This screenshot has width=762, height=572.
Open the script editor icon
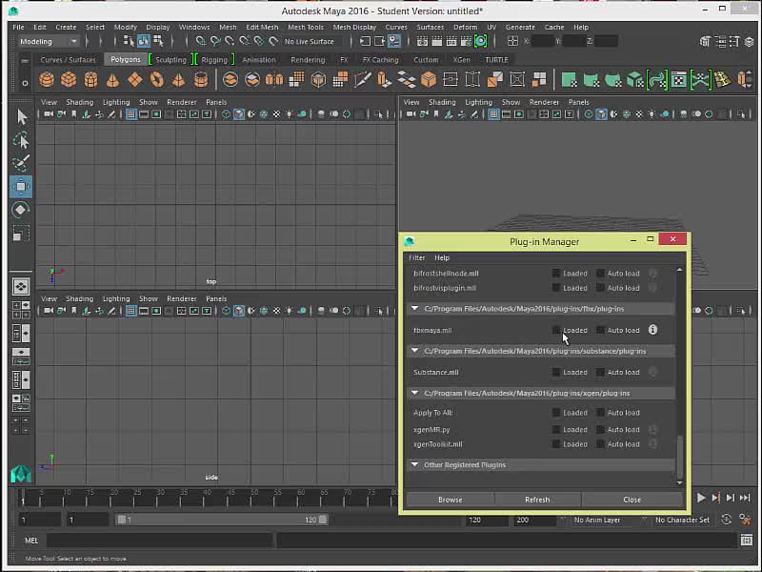[747, 540]
